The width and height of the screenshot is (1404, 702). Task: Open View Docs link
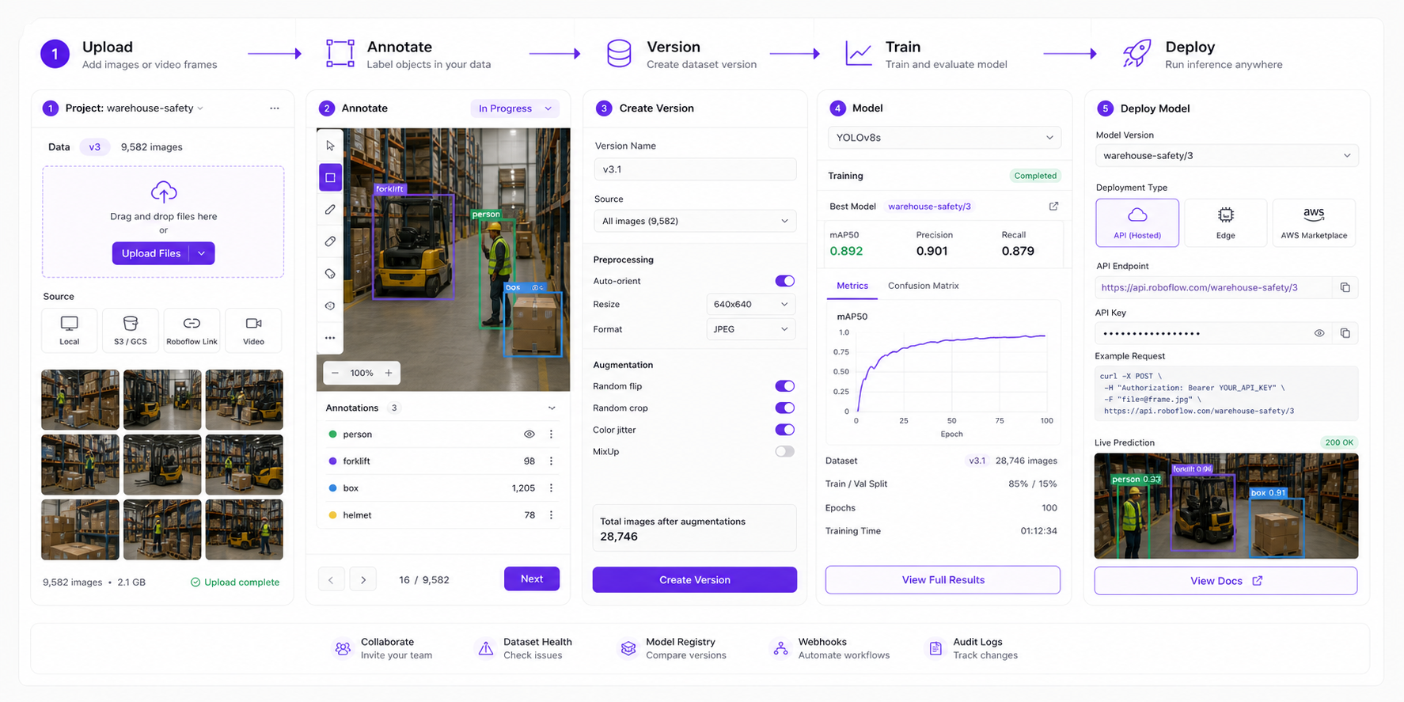tap(1226, 581)
